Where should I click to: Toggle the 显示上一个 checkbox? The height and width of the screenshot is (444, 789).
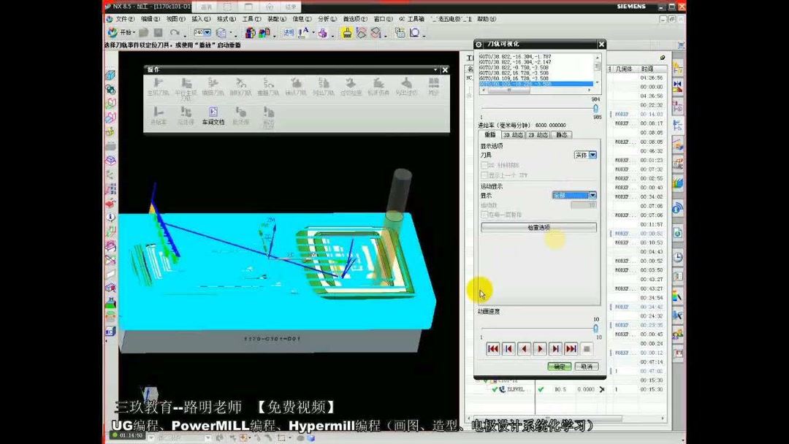point(484,174)
